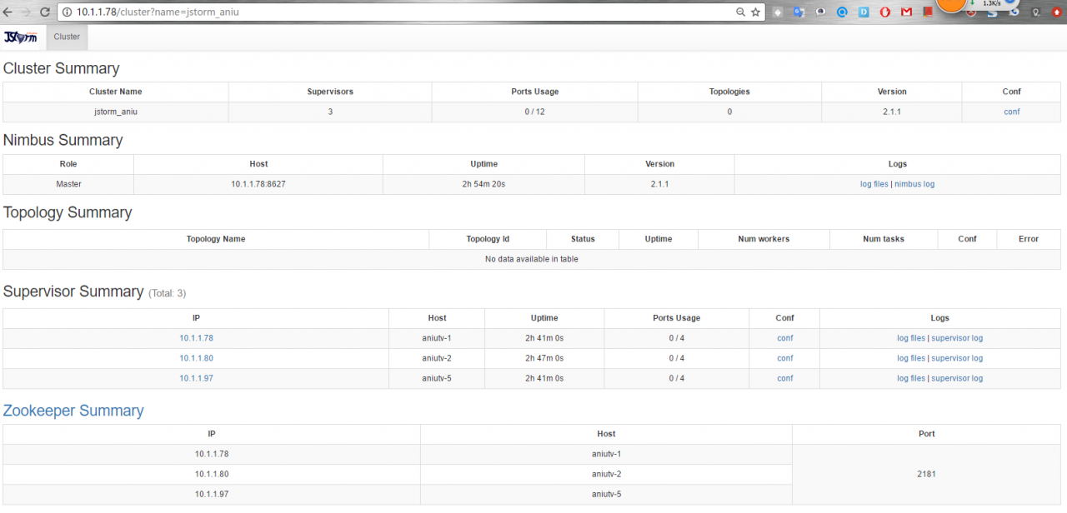
Task: Open the Gmail extension icon
Action: click(x=906, y=12)
